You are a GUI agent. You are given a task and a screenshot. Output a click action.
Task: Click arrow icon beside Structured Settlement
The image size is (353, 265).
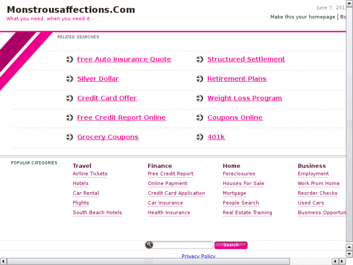(x=200, y=59)
